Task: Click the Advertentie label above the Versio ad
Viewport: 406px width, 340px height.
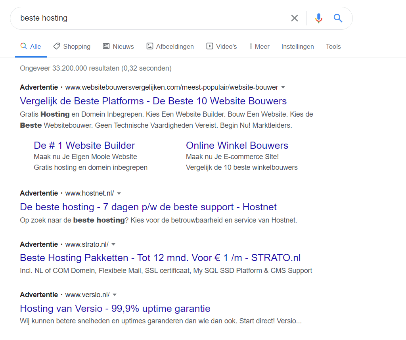Action: (x=39, y=295)
